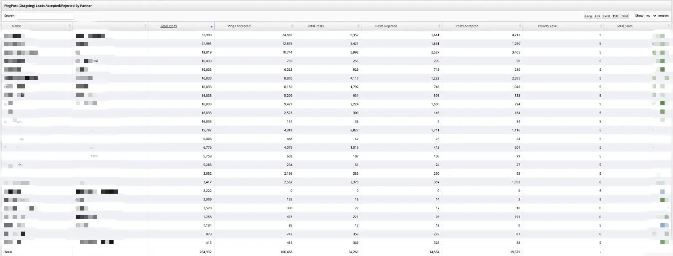This screenshot has width=673, height=256.
Task: Click sort icon in Pings Accepted header
Action: point(292,26)
